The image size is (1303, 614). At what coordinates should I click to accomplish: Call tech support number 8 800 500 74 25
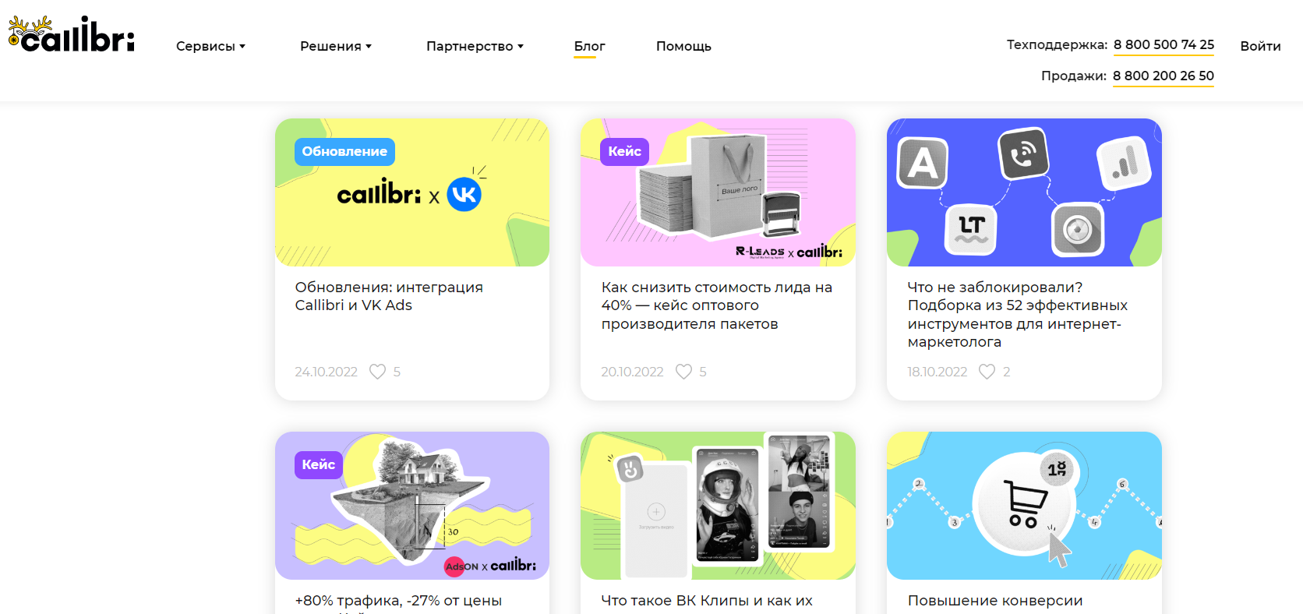(1164, 44)
